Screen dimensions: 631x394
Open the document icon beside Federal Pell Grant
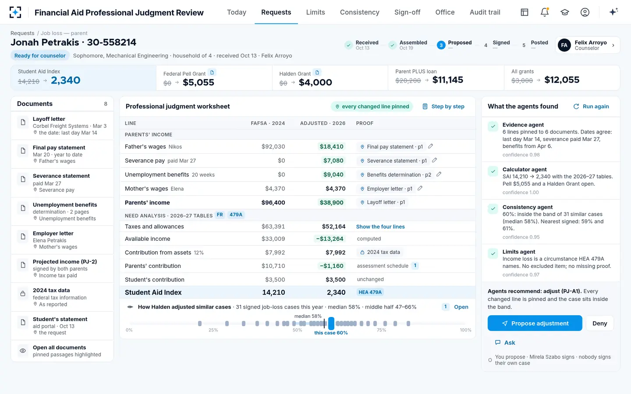[x=212, y=73]
